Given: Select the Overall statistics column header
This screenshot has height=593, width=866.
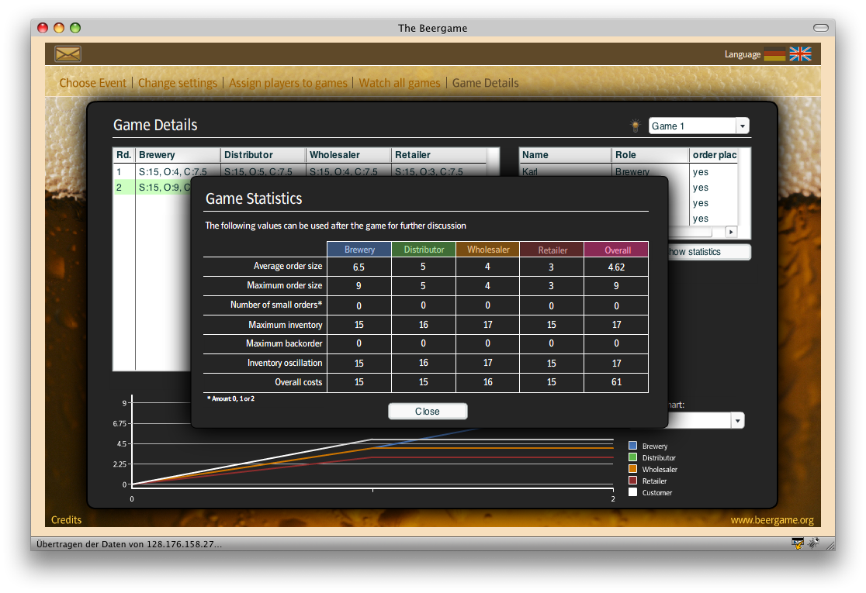Looking at the screenshot, I should click(x=617, y=250).
